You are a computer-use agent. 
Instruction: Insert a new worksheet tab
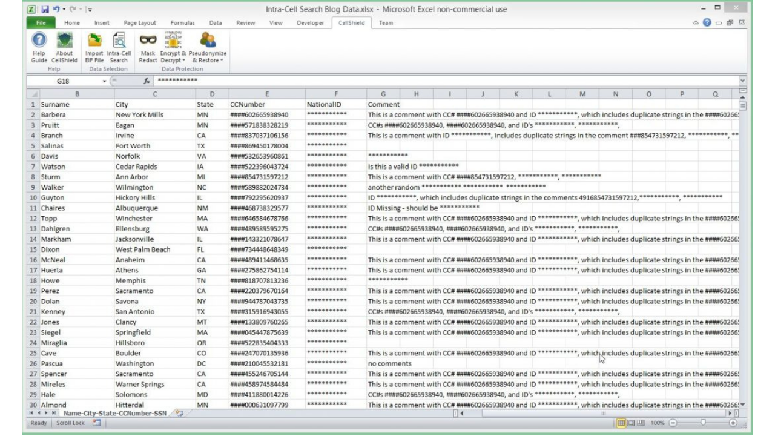tap(179, 413)
